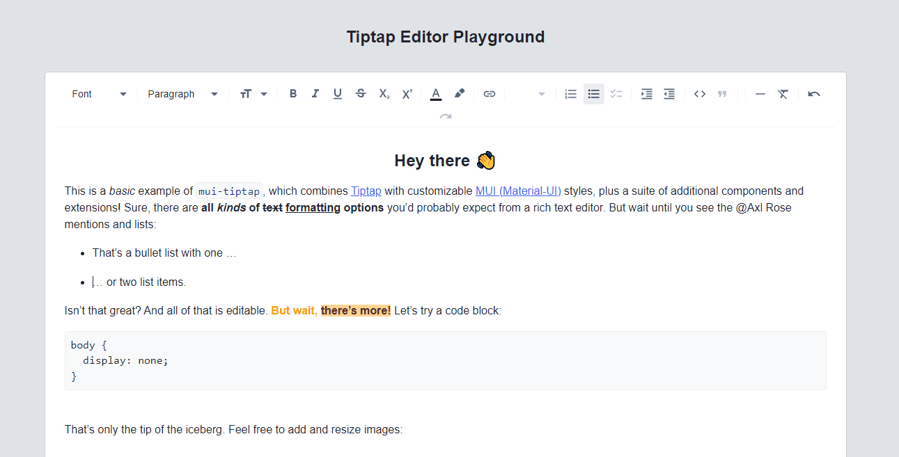Toggle italic formatting

(x=315, y=94)
